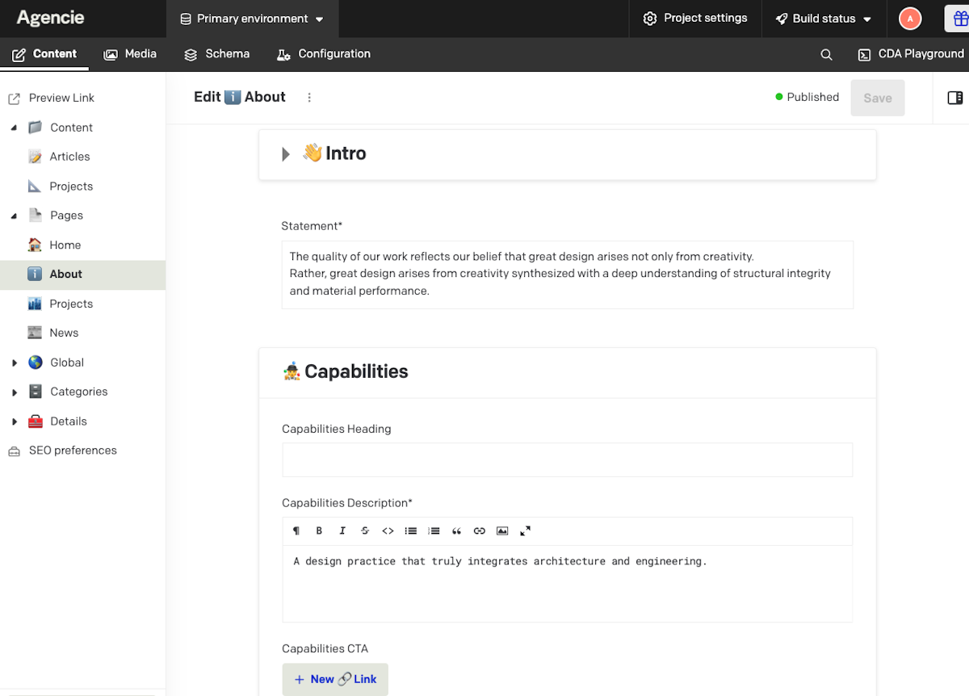This screenshot has height=696, width=969.
Task: Apply italic formatting in editor toolbar
Action: click(x=342, y=530)
